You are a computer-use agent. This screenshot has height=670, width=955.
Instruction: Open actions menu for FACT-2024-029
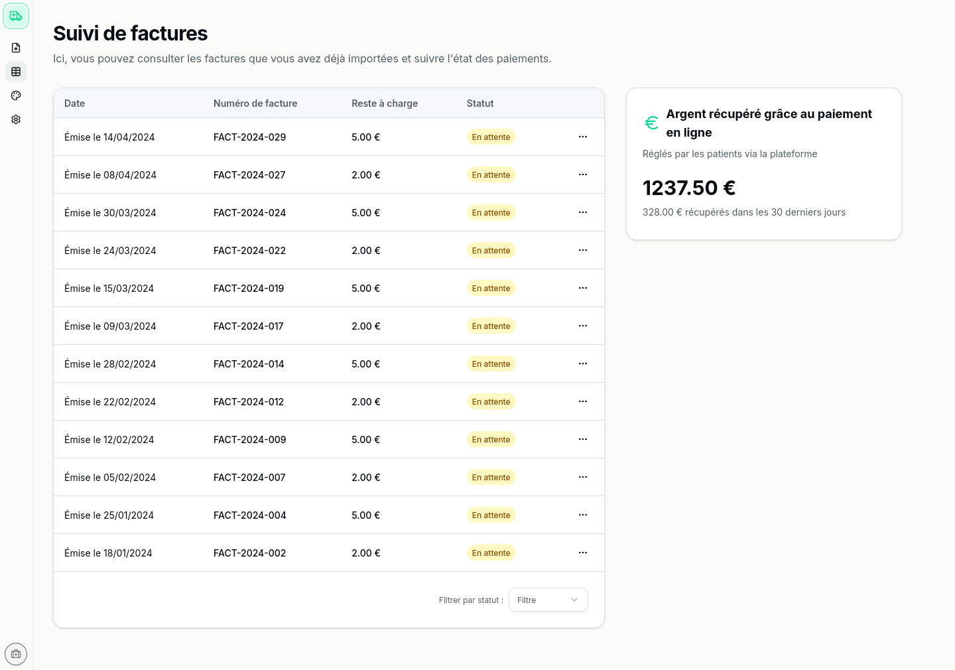coord(583,137)
